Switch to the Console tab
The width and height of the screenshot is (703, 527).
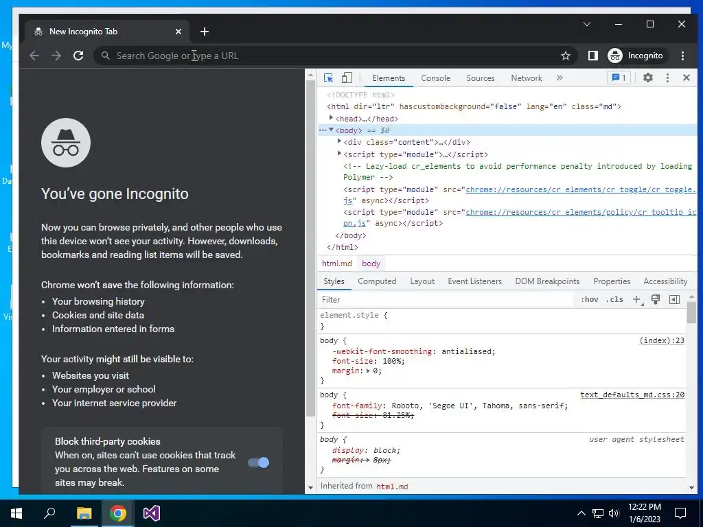(x=435, y=78)
